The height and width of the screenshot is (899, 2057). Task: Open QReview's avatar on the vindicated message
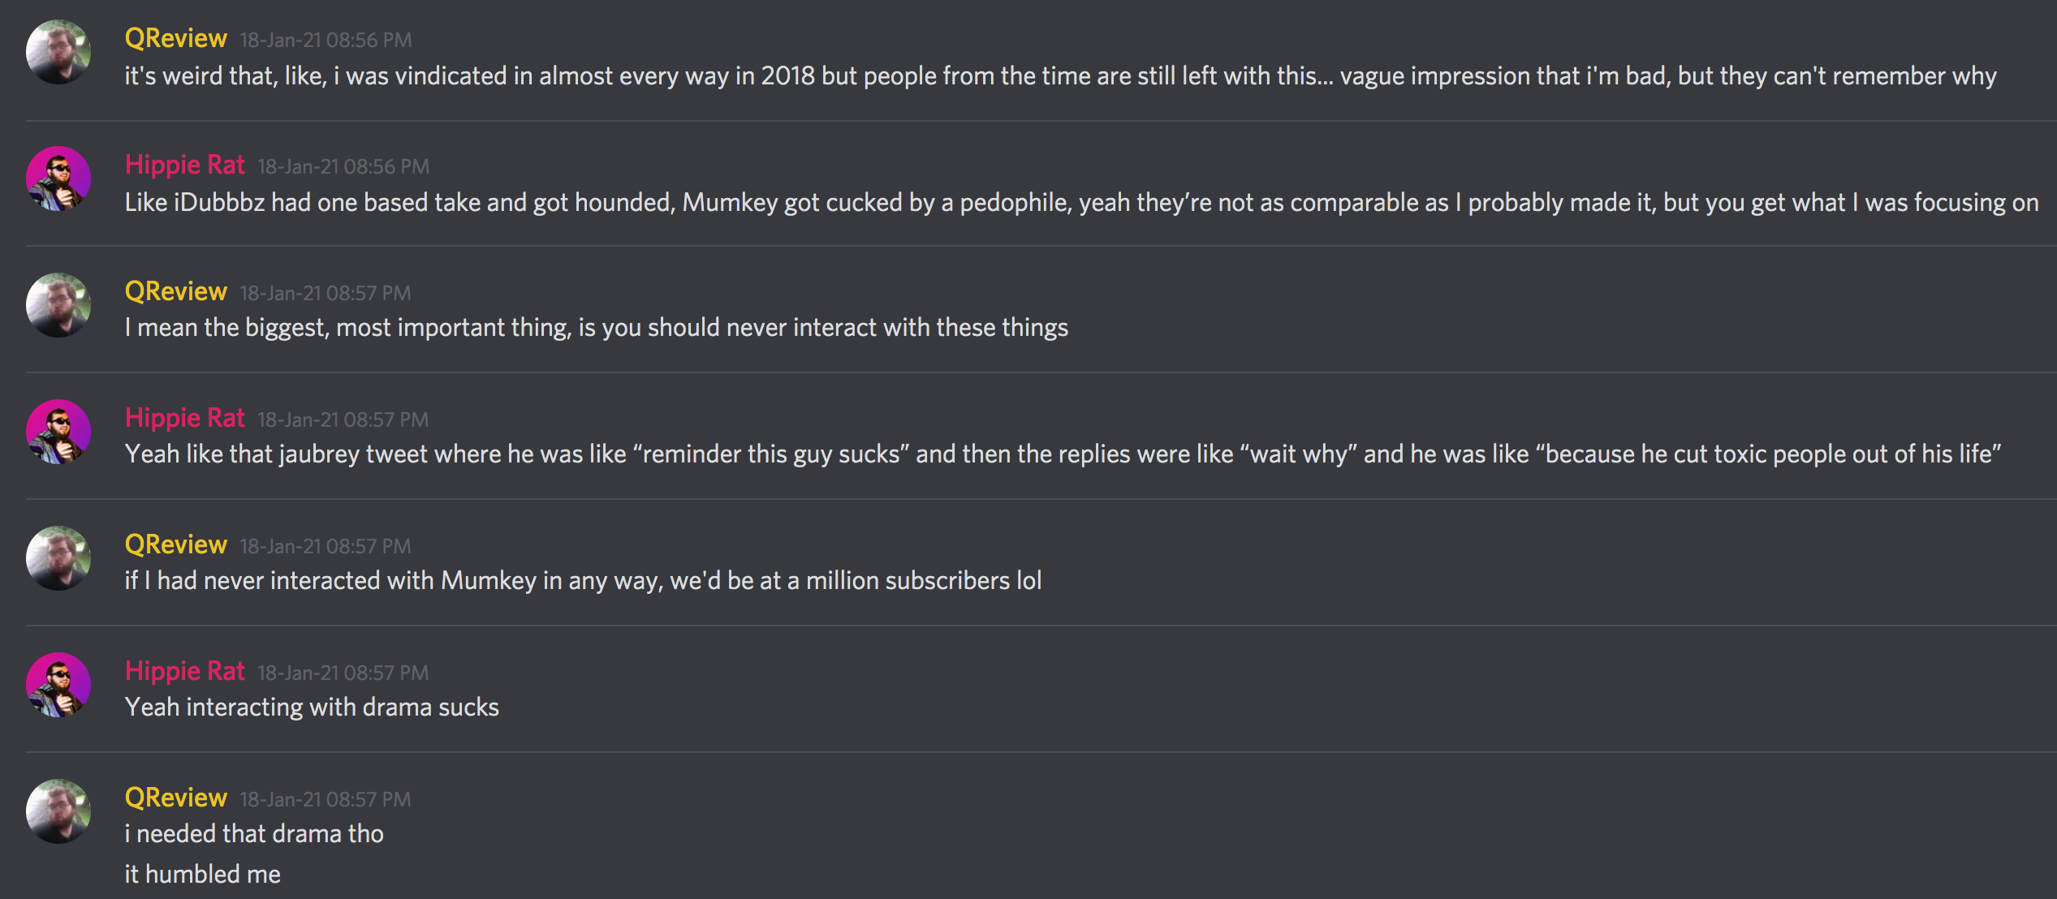point(58,52)
